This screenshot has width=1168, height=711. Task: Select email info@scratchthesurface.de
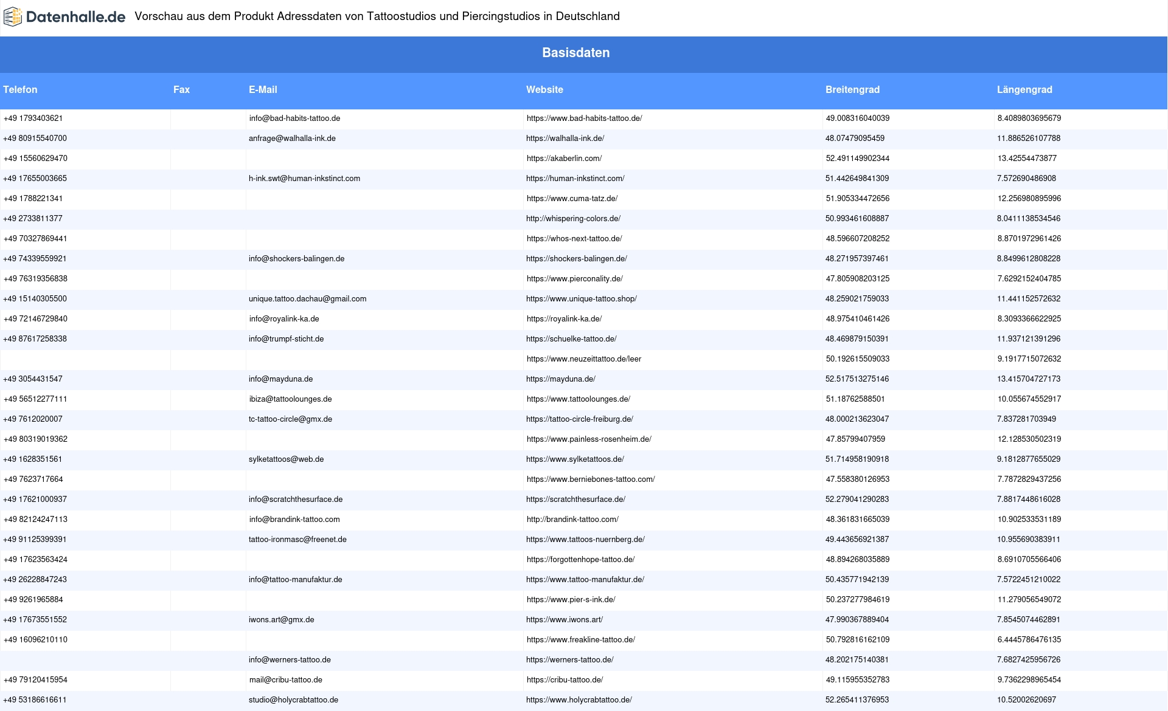click(296, 500)
